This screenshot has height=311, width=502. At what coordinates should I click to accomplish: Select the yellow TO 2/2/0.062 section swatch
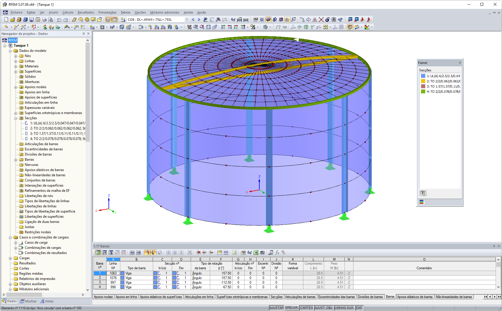(x=423, y=81)
